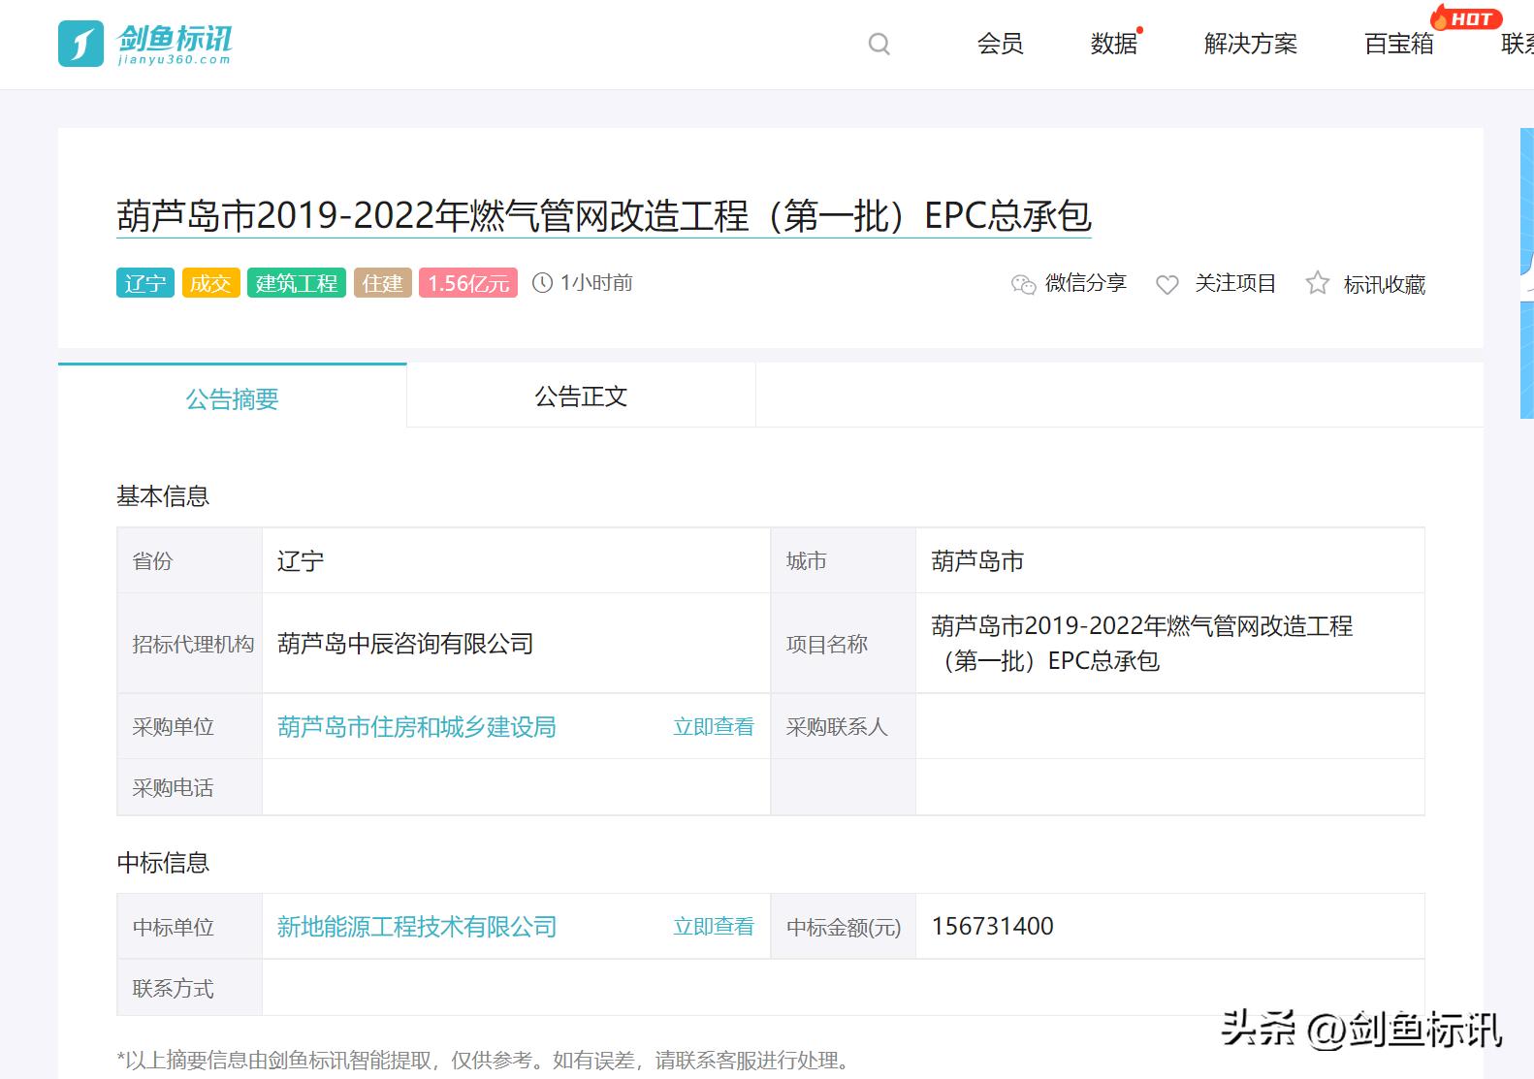
Task: Open the 葫芦岛市住房和城乡建设局 link
Action: point(417,727)
